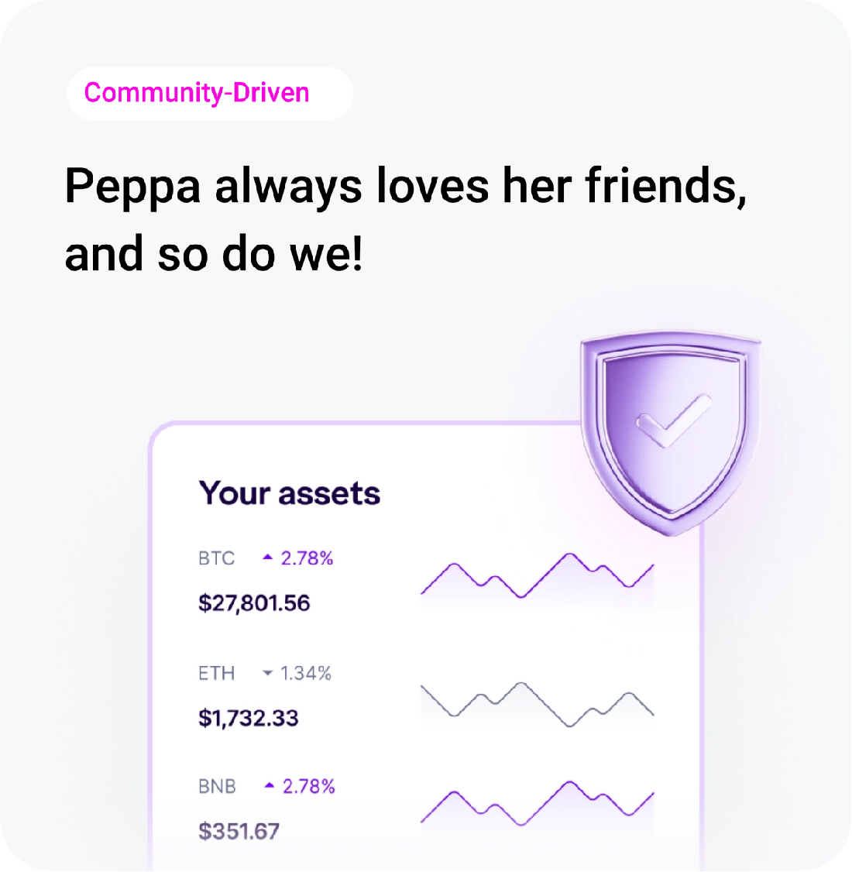This screenshot has width=852, height=872.
Task: Click the ETH downward triangle arrow
Action: tap(267, 673)
